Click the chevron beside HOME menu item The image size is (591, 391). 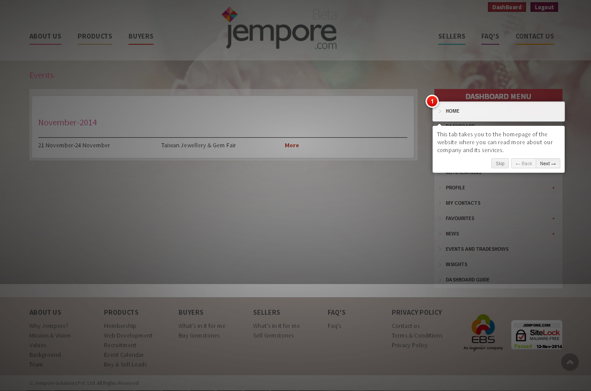440,111
